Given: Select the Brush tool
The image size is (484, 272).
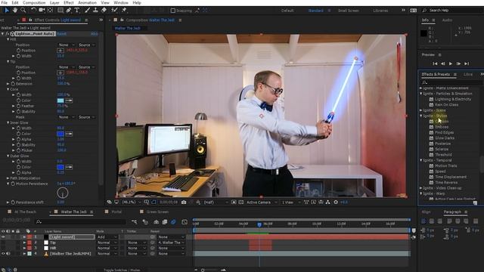Looking at the screenshot, I should [x=88, y=10].
